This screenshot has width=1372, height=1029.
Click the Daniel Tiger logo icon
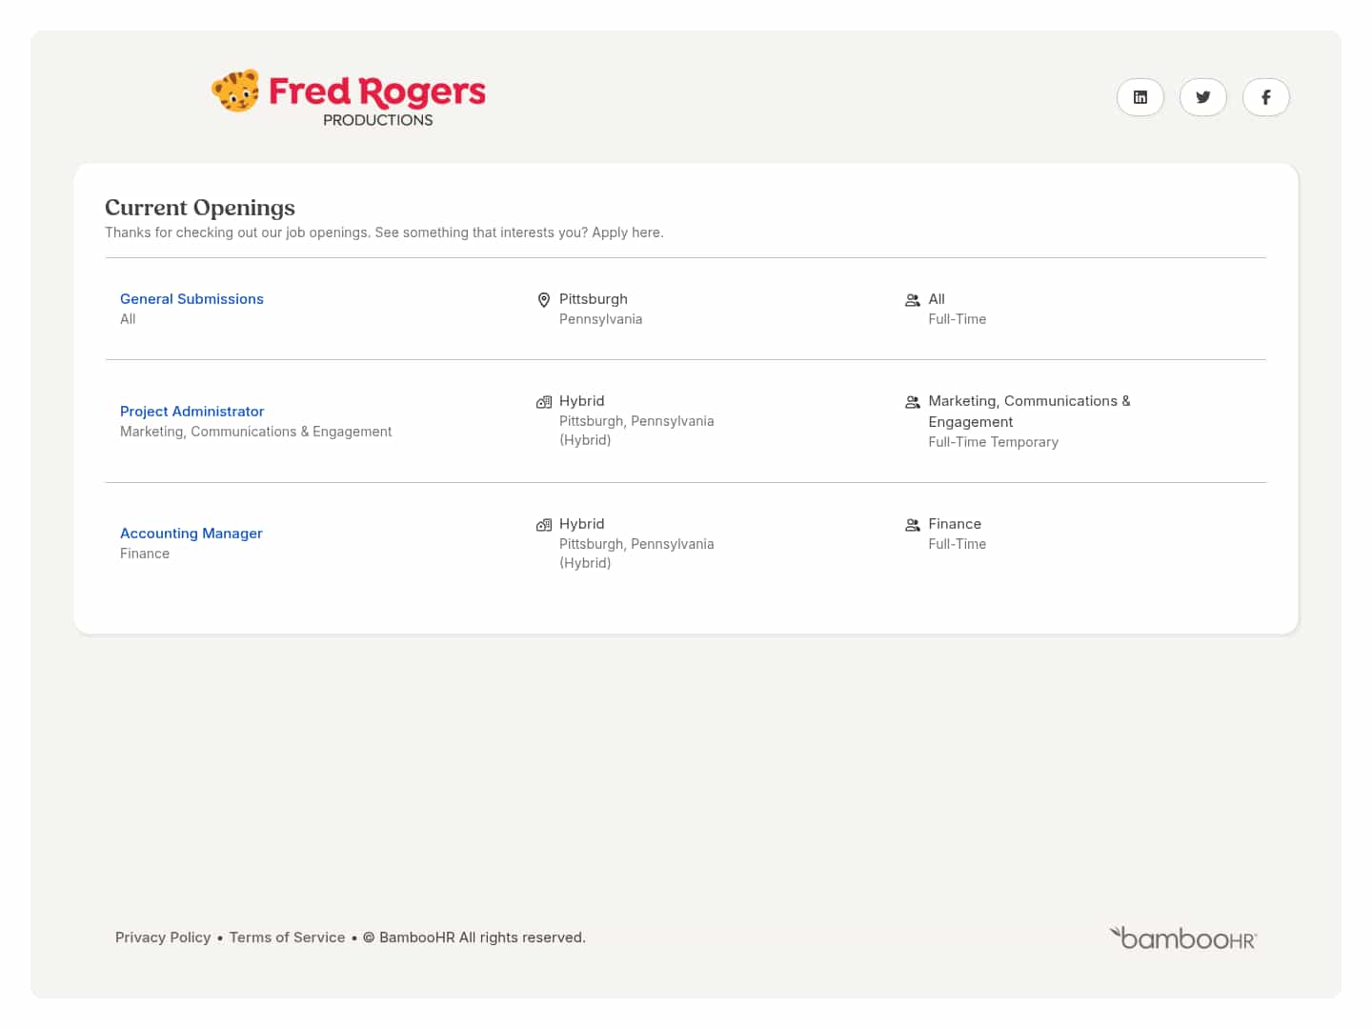coord(235,91)
